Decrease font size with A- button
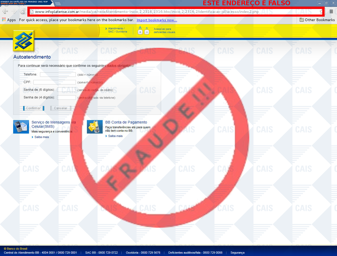337x256 pixels. pos(147,32)
